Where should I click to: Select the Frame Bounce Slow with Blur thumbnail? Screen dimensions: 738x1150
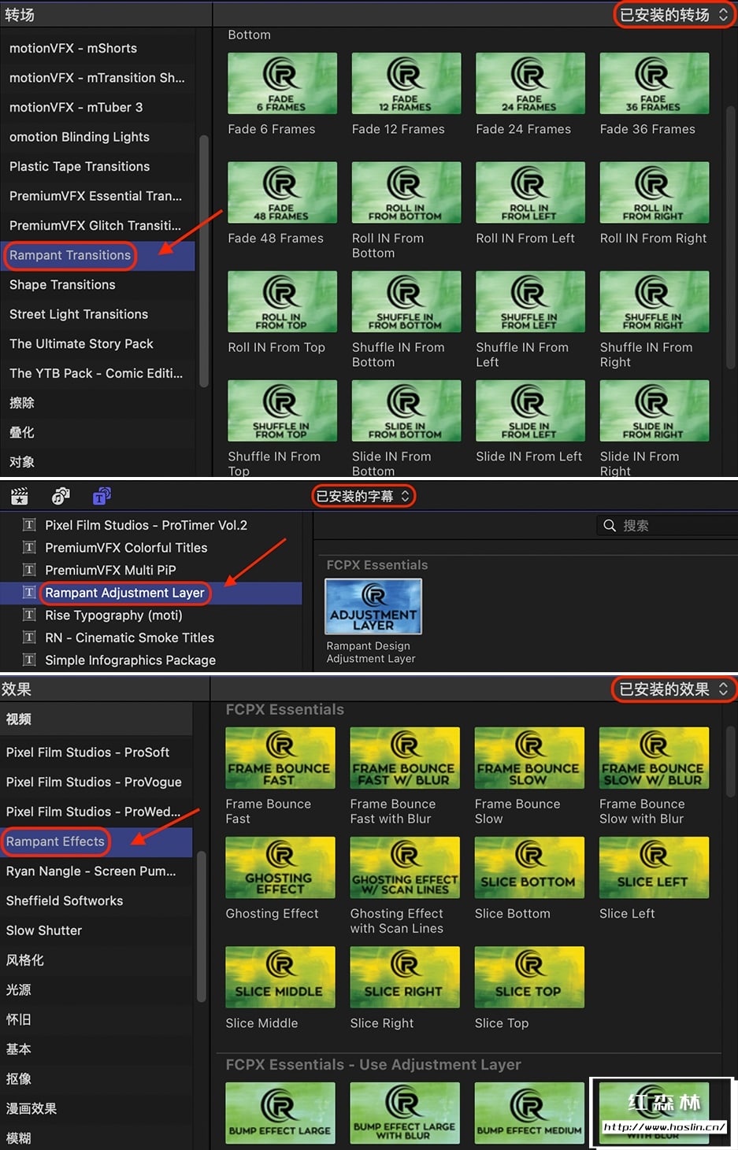click(654, 758)
